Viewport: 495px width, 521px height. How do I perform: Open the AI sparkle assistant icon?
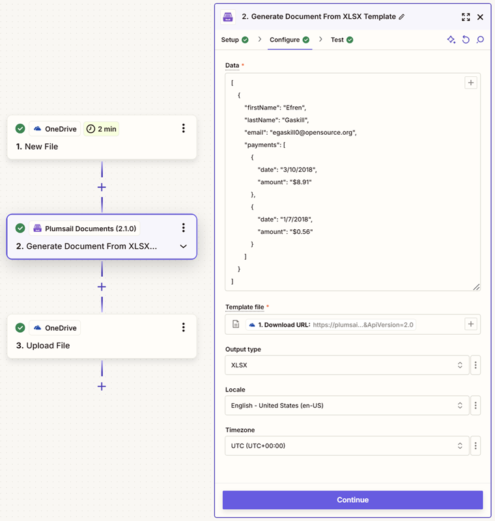coord(451,40)
